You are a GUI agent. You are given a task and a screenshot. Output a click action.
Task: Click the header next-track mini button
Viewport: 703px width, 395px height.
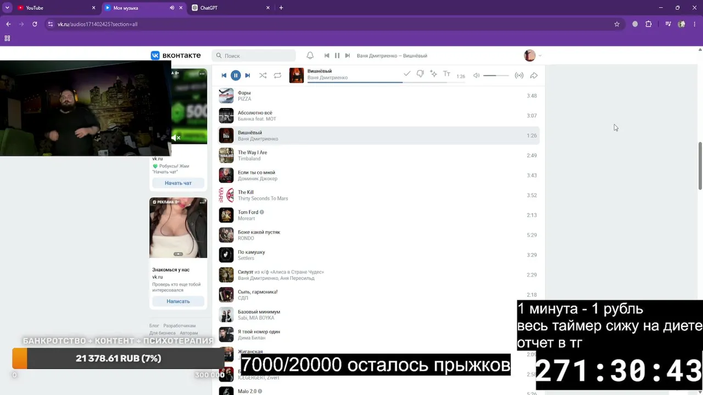pos(348,55)
